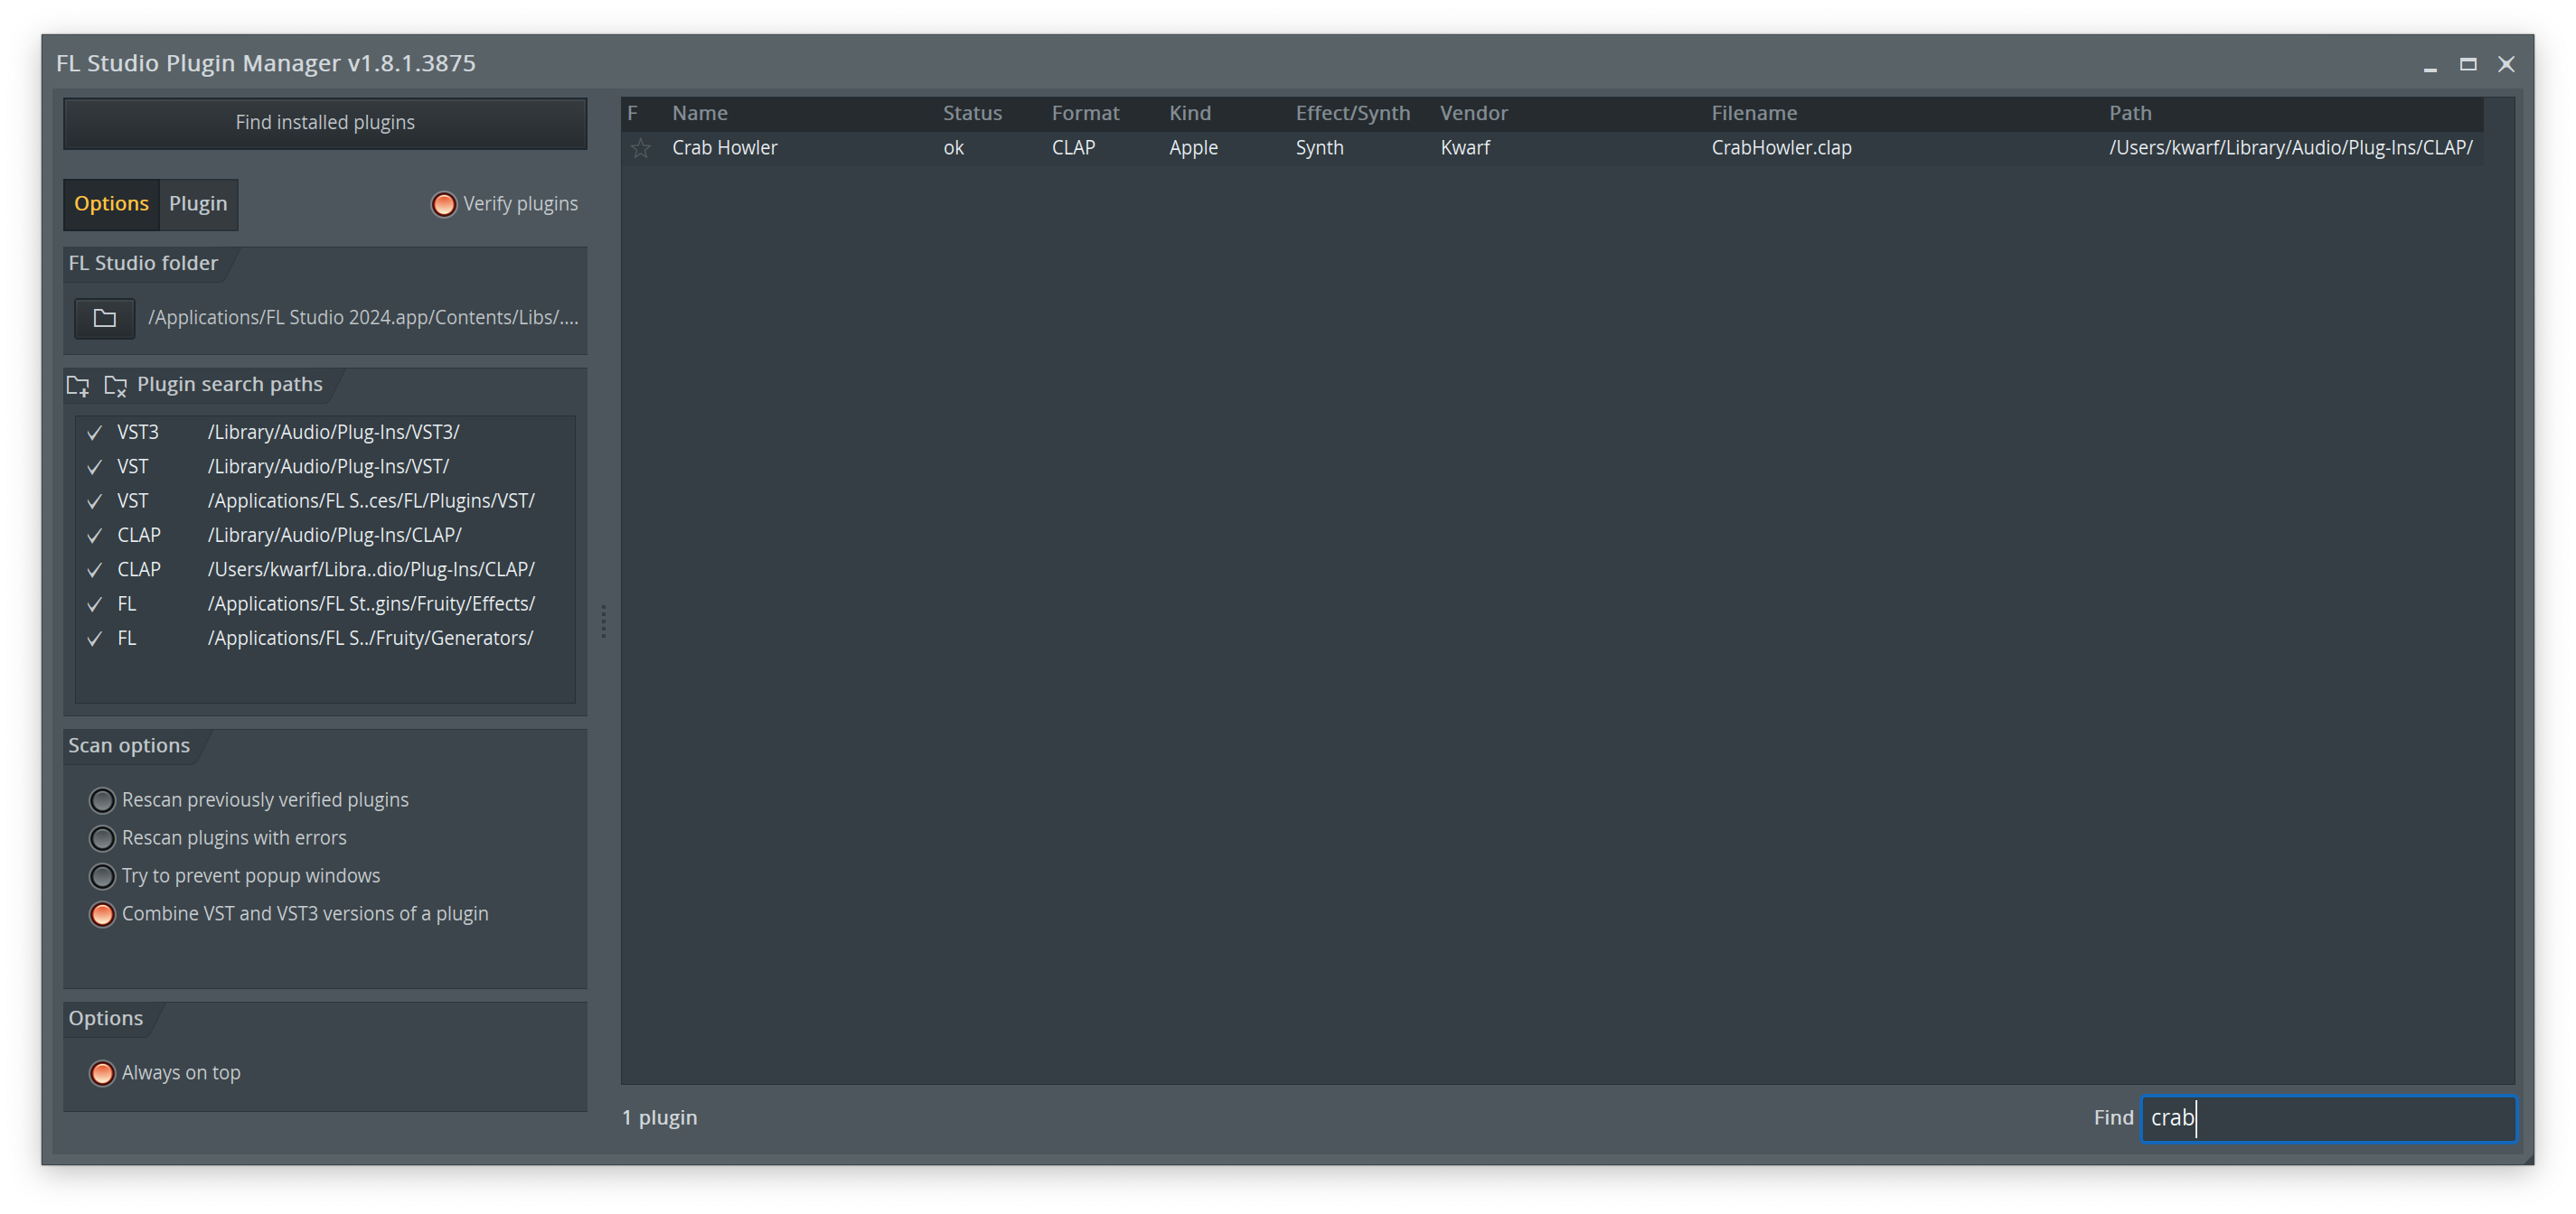2576x1214 pixels.
Task: Uncheck the VST /Library/Audio/Plug-Ins/VST/ path
Action: tap(94, 467)
